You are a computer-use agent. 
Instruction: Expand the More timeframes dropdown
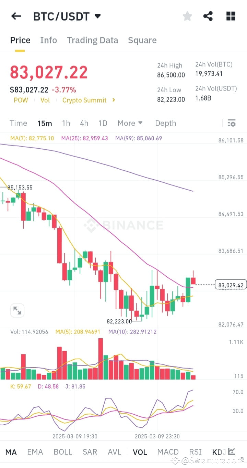point(130,123)
